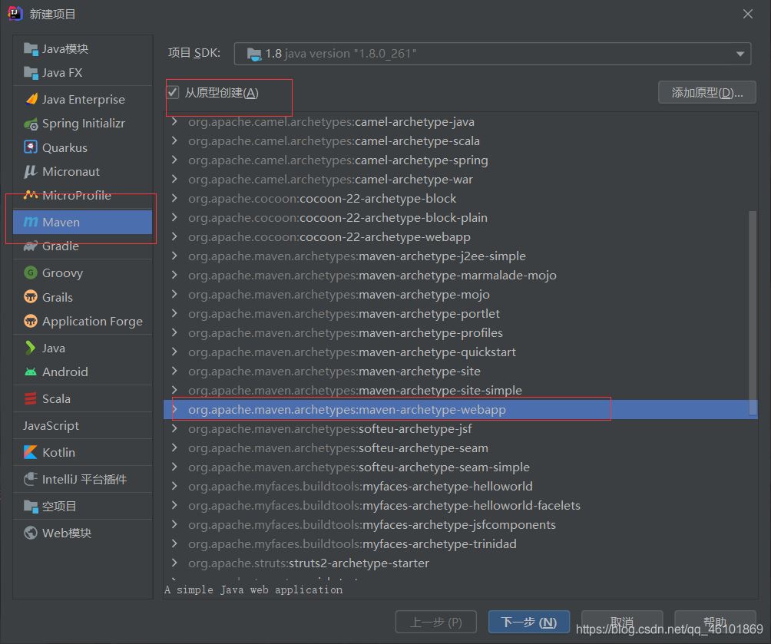Select maven-archetype-profiles row

click(460, 332)
